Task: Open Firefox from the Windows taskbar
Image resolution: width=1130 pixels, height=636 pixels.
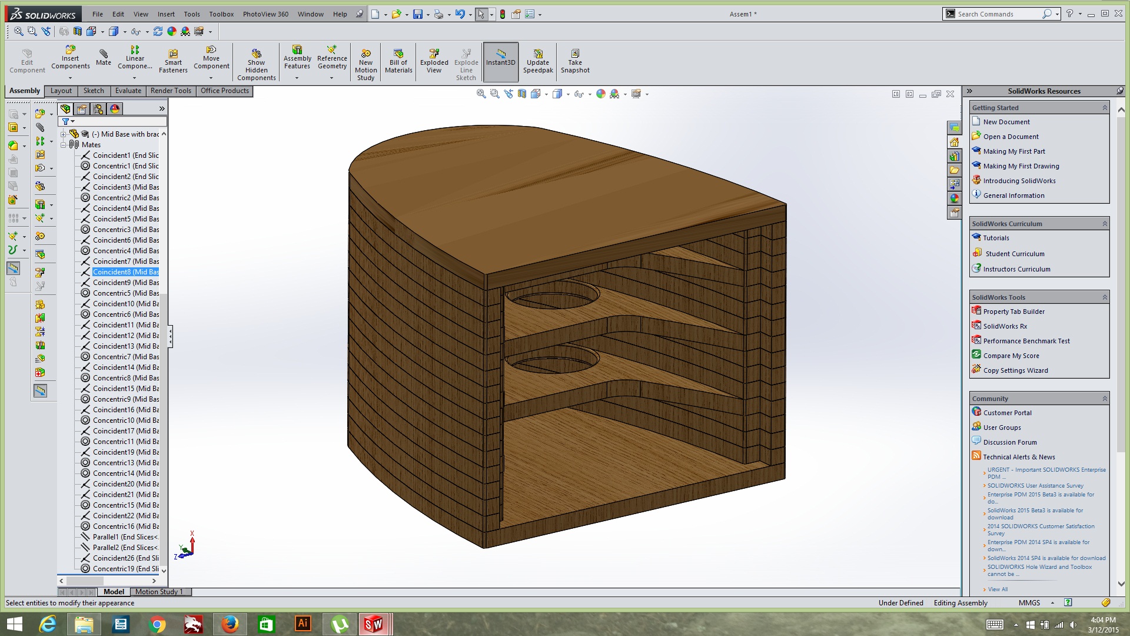Action: (x=230, y=624)
